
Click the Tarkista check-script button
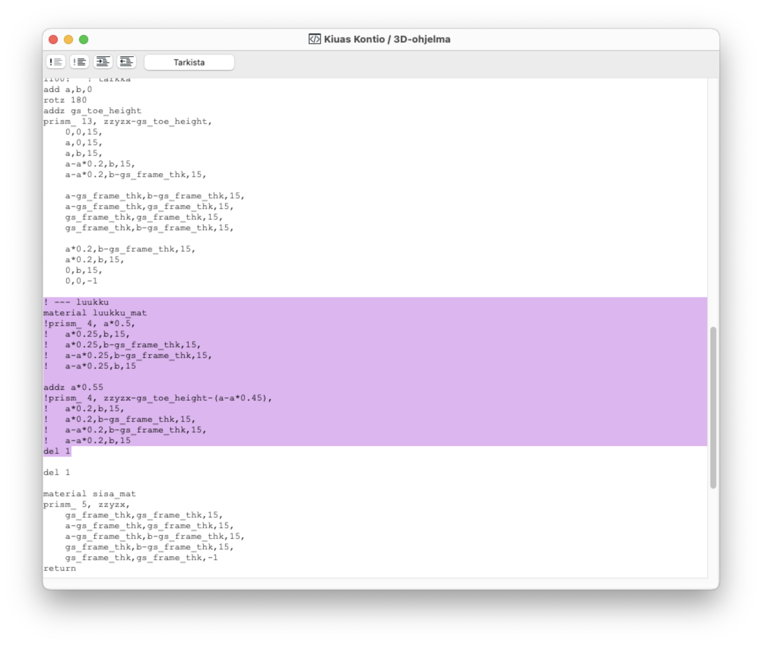[x=189, y=62]
